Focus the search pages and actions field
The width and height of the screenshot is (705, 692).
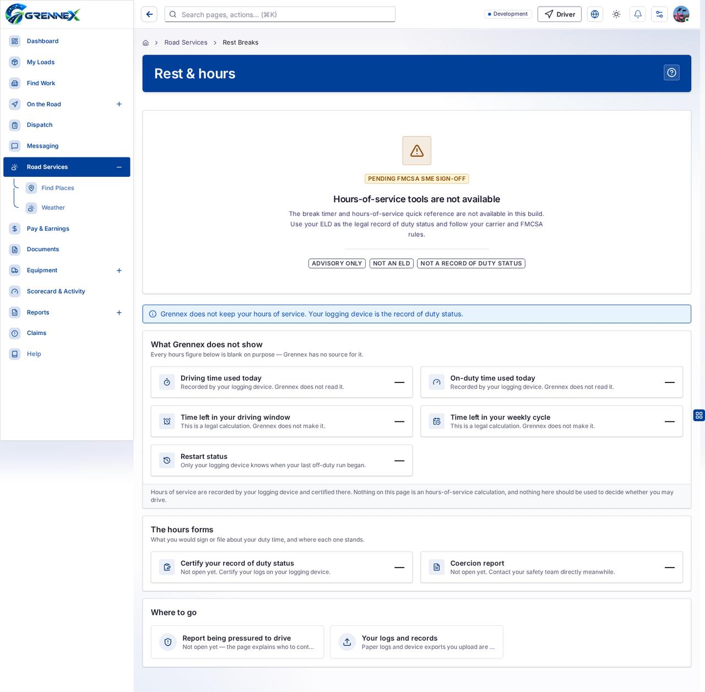click(280, 14)
